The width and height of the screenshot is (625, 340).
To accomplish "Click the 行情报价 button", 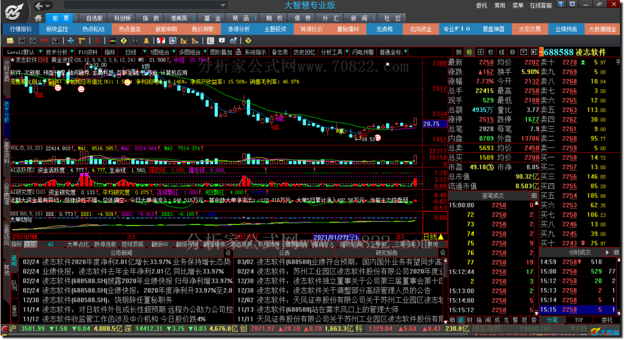I will click(21, 29).
